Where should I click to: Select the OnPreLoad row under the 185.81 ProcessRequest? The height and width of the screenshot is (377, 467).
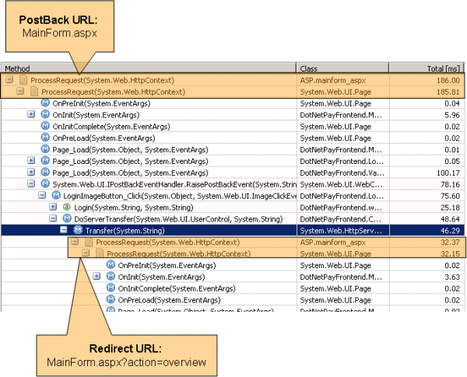click(233, 138)
